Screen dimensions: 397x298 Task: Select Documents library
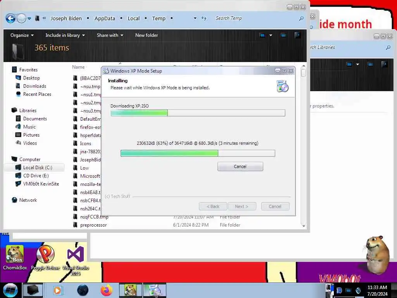(x=35, y=119)
